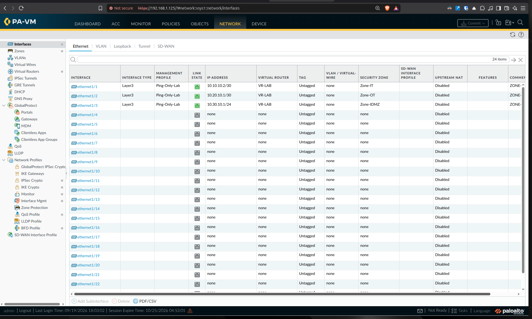Click Add Subinterface button
532x319 pixels.
(x=90, y=301)
